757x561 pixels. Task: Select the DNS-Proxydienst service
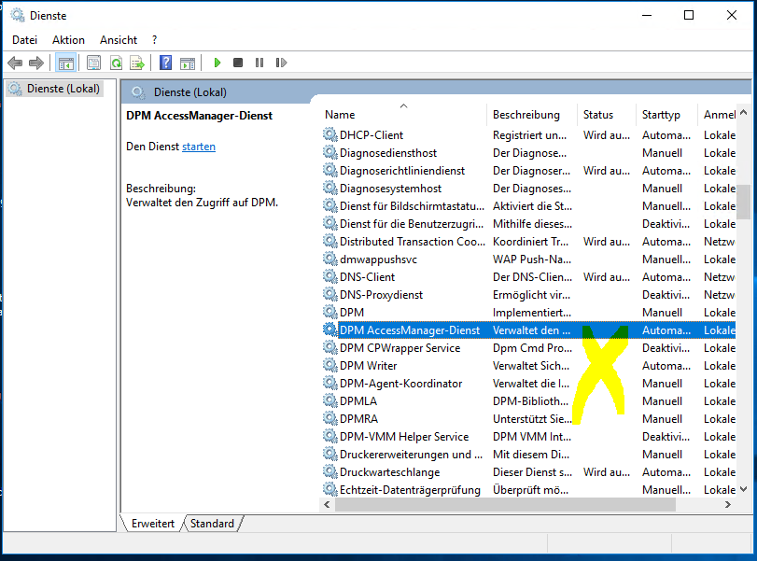[x=381, y=294]
